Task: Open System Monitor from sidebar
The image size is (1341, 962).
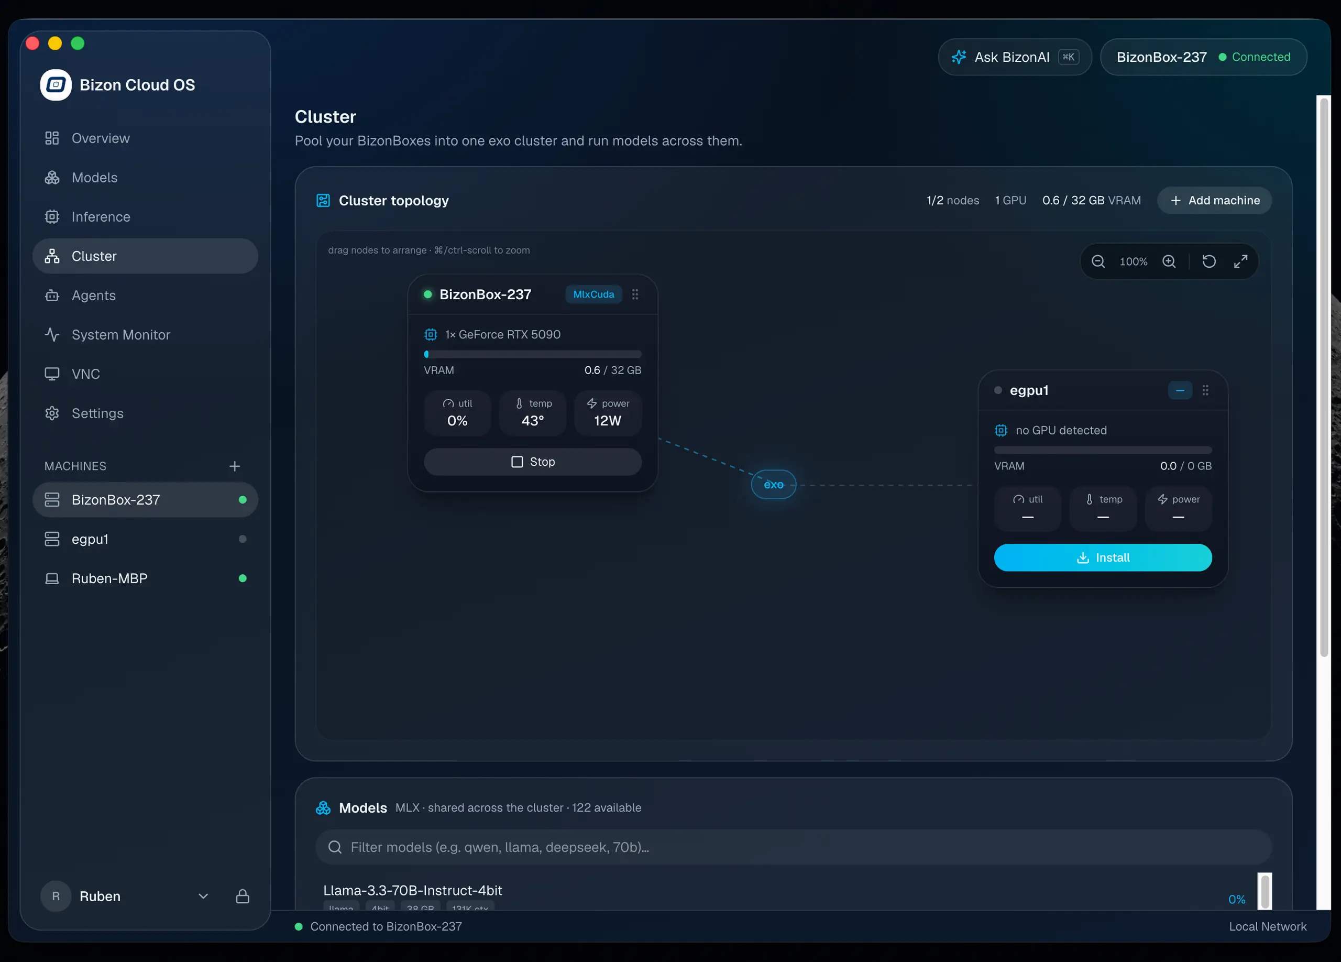Action: pos(145,335)
